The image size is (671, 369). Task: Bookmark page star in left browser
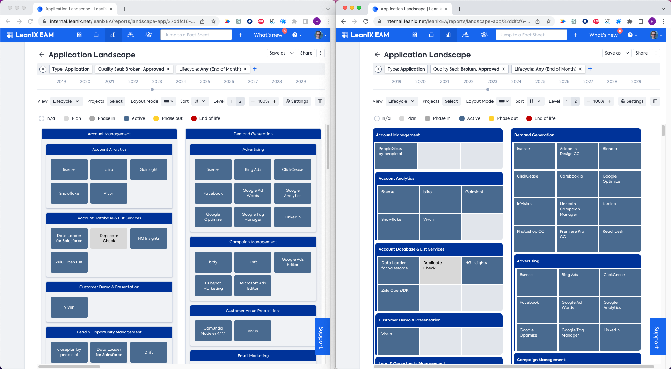click(213, 21)
